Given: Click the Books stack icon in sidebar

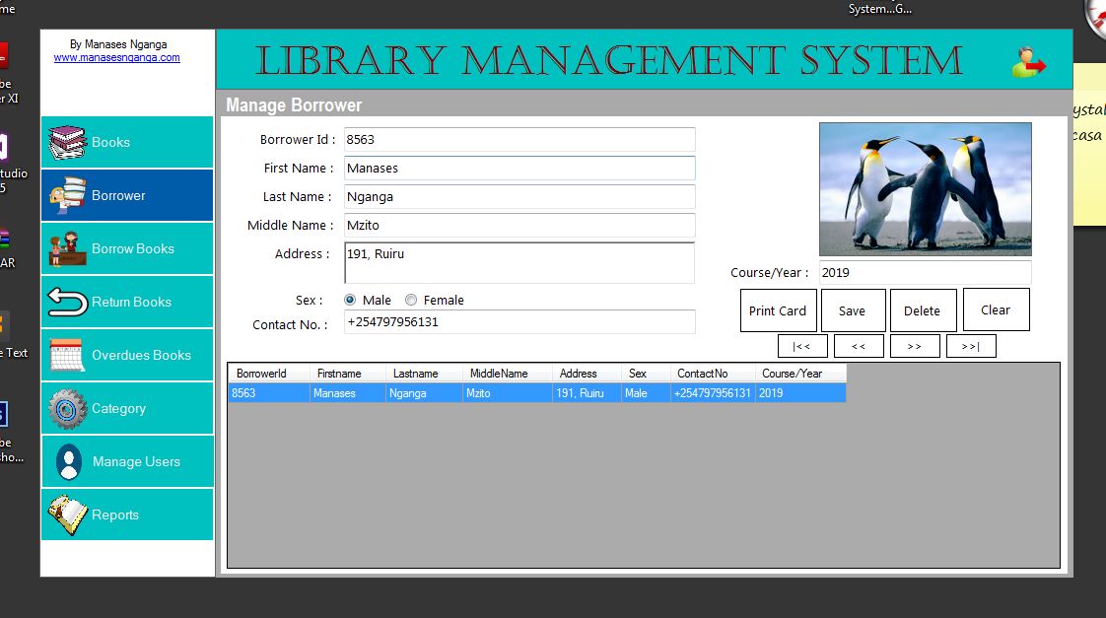Looking at the screenshot, I should click(67, 143).
